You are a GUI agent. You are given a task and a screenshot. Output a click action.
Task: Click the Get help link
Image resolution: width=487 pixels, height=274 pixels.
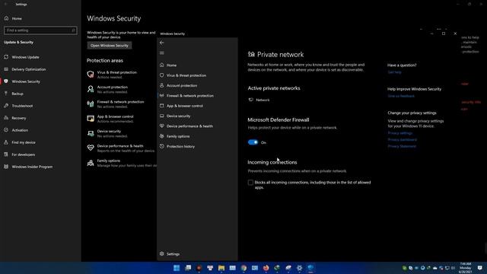(x=394, y=72)
